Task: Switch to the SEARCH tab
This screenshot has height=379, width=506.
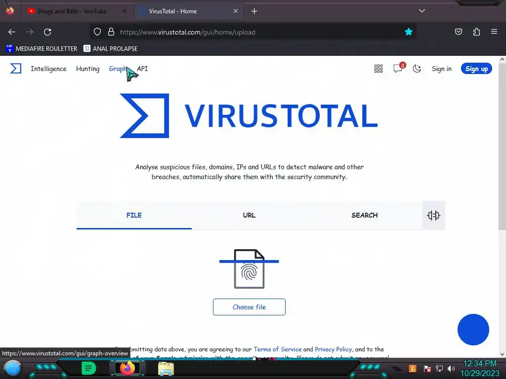Action: tap(364, 215)
